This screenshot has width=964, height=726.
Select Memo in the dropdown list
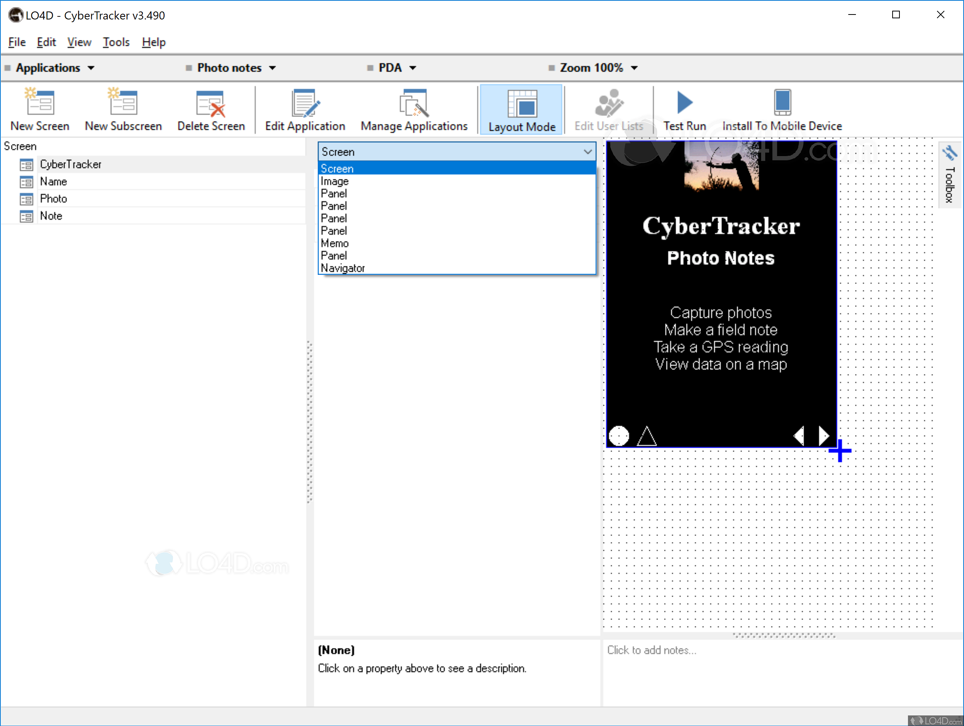334,243
